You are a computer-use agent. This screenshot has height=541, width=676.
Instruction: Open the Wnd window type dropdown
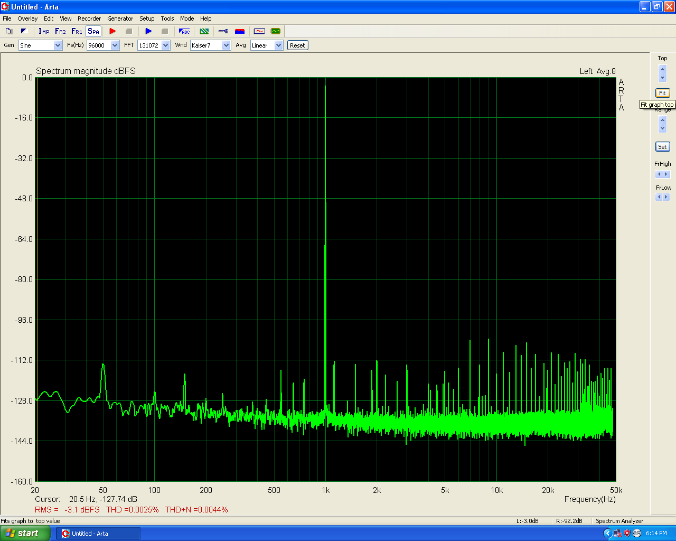227,45
